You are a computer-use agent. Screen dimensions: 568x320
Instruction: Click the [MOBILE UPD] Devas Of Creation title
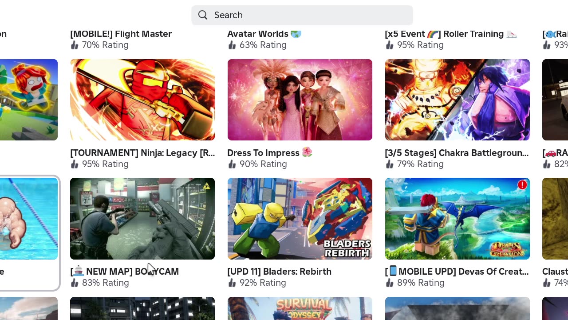(457, 272)
